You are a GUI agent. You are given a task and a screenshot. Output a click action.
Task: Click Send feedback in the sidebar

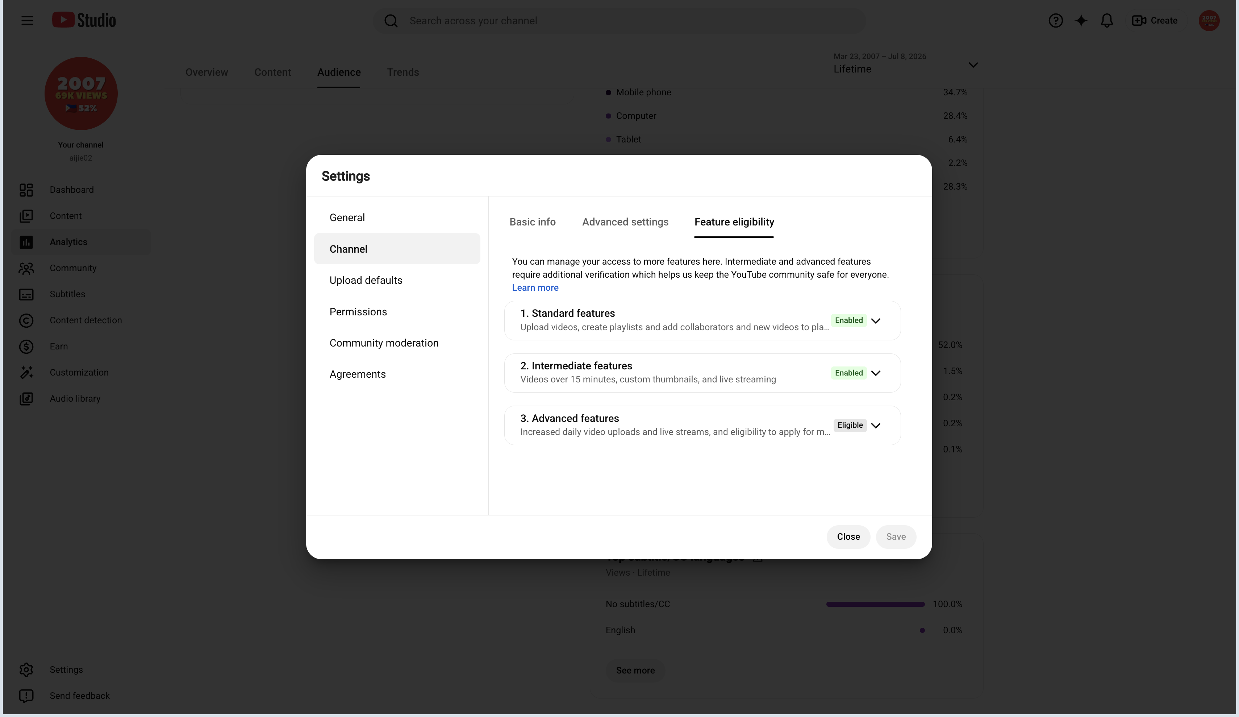81,695
